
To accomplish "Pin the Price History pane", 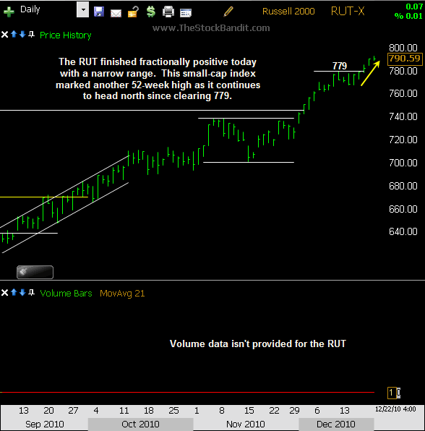I will click(x=32, y=35).
